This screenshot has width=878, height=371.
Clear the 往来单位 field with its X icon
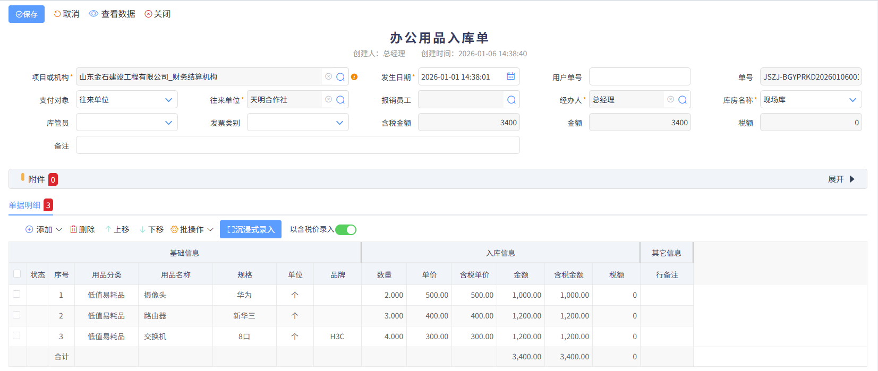click(328, 99)
